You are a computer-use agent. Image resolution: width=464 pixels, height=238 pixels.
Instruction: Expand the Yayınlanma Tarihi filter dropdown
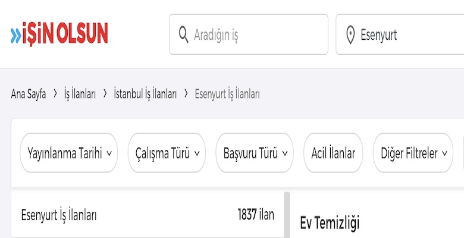(x=69, y=153)
